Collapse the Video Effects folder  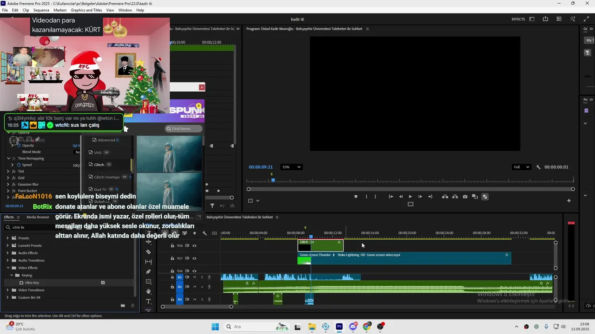point(8,268)
